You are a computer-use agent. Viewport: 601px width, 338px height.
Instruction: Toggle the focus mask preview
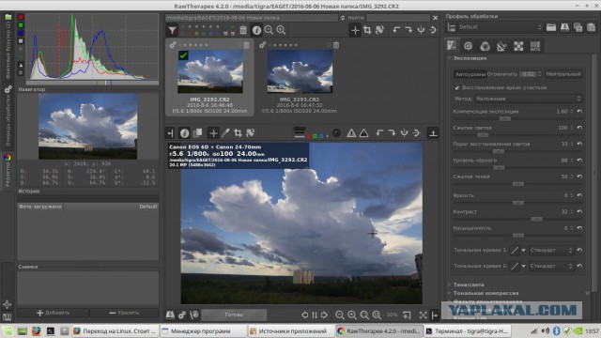point(336,133)
